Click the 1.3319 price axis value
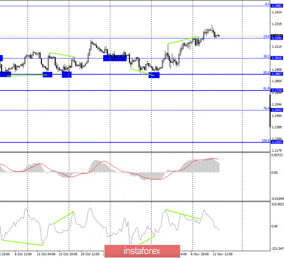Screen dimensions: 284x258 pos(277,24)
